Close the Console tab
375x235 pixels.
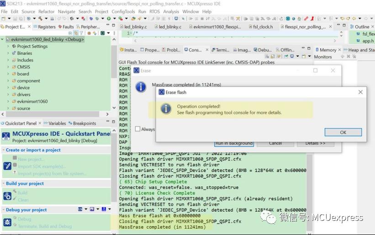[207, 50]
